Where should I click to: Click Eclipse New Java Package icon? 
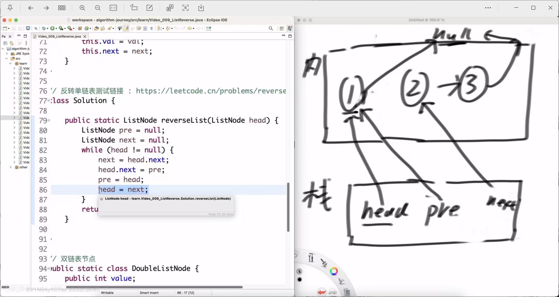pos(80,28)
